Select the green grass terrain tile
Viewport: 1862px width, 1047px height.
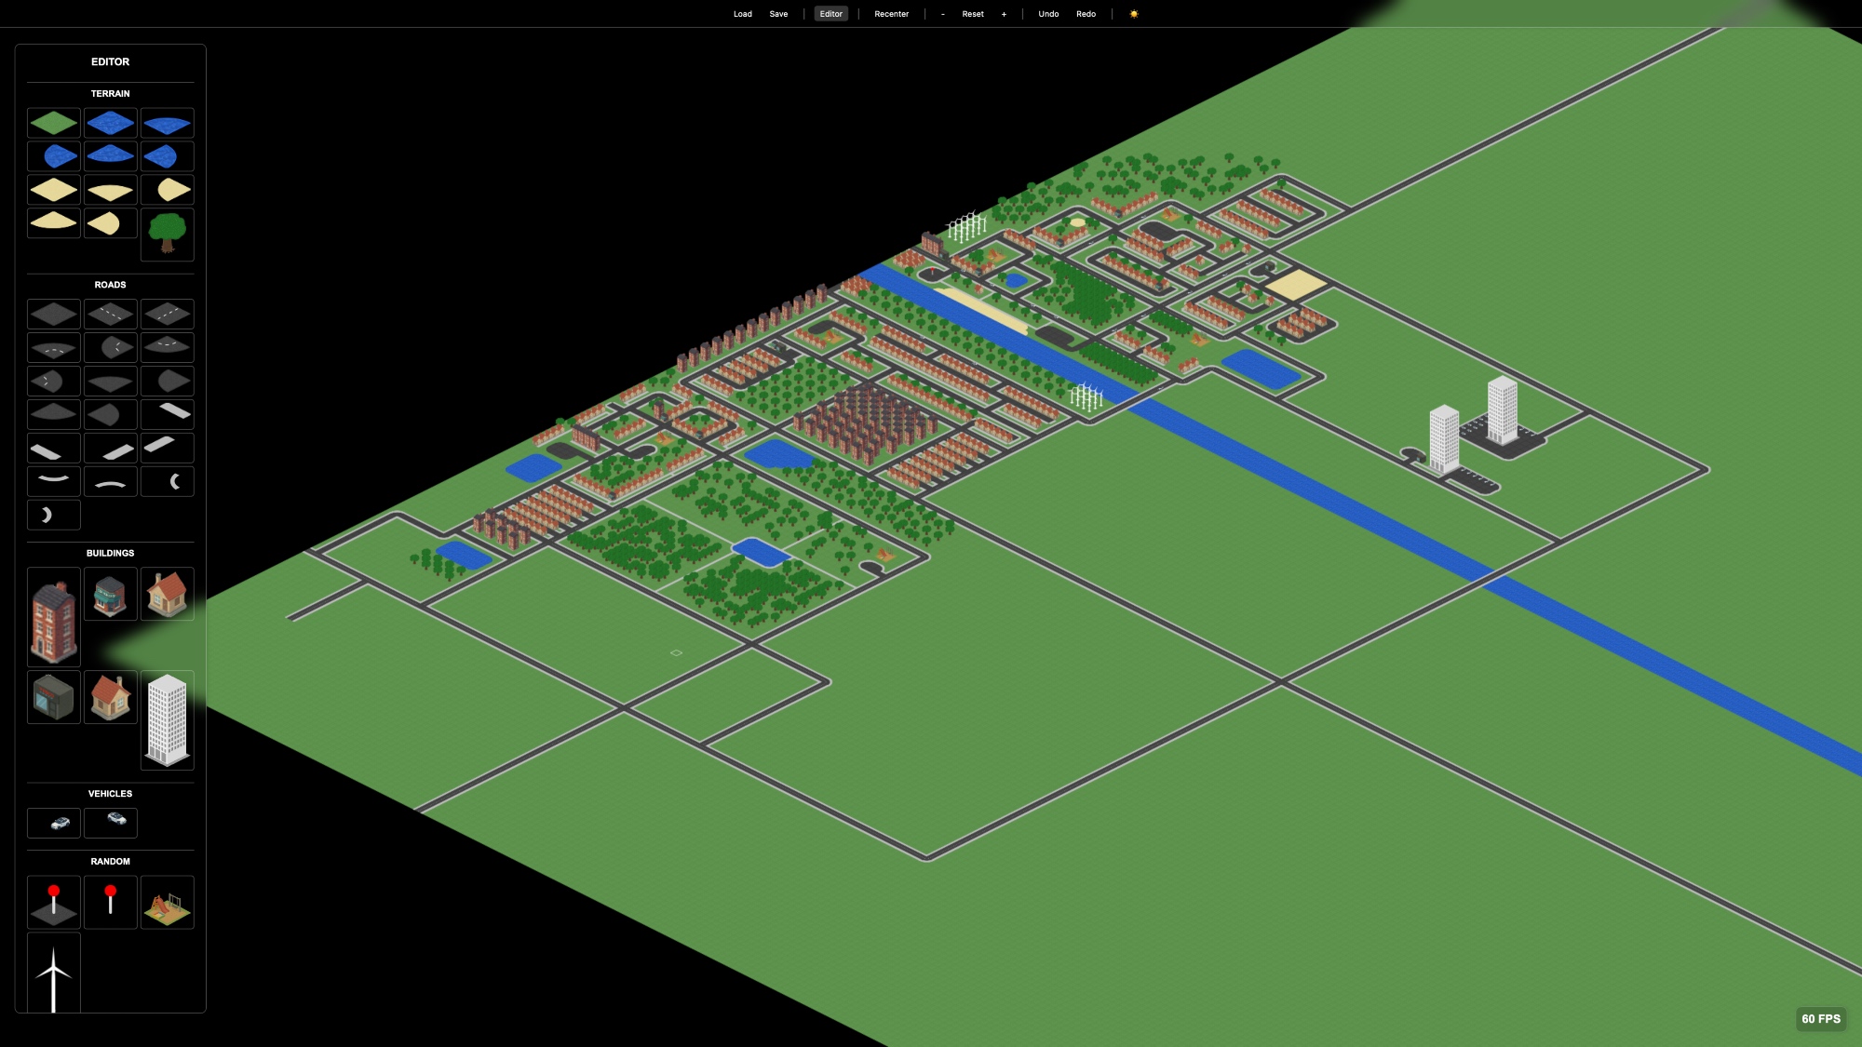coord(53,123)
